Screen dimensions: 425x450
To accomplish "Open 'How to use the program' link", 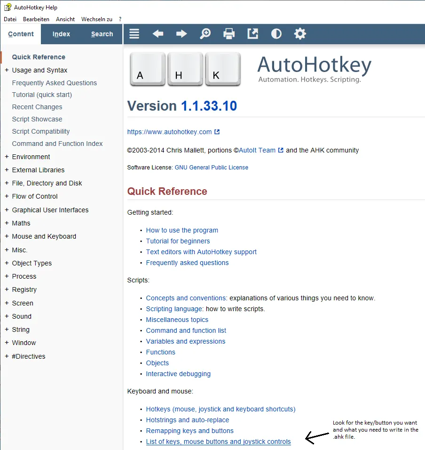I will pos(182,230).
